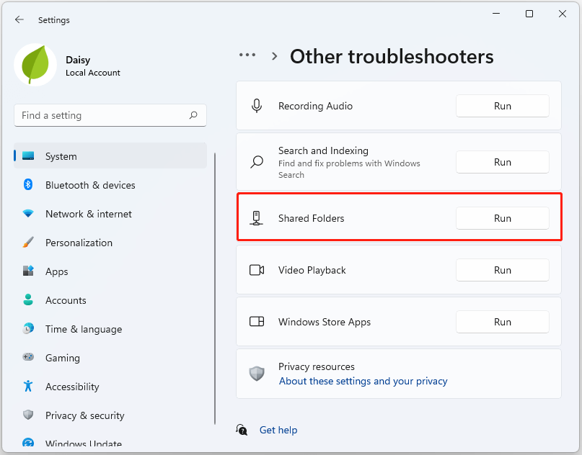Select Time & language in sidebar

[x=83, y=329]
